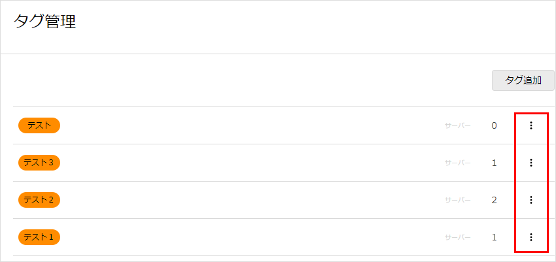556x262 pixels.
Task: Open the three-dot menu for テスト3
Action: (531, 163)
